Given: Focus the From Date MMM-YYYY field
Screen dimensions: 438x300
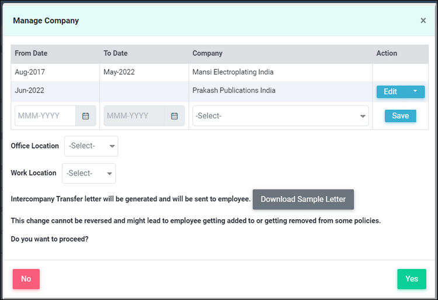Looking at the screenshot, I should pos(45,116).
